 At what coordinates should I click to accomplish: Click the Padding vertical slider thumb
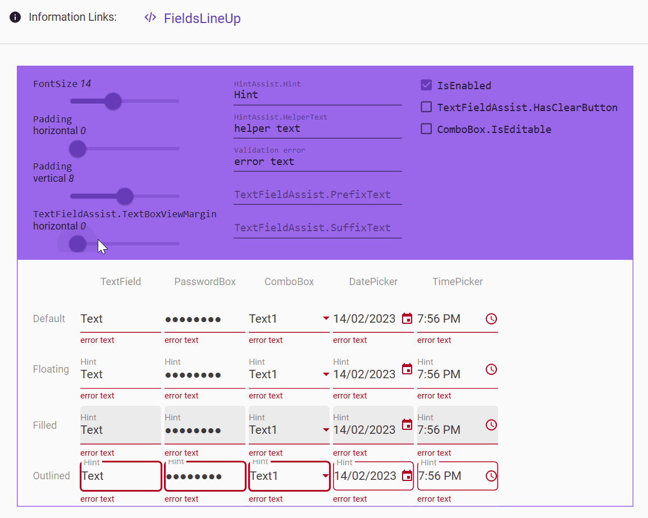pyautogui.click(x=125, y=196)
